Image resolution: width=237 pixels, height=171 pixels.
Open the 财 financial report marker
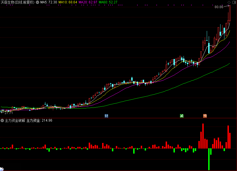(x=106, y=116)
